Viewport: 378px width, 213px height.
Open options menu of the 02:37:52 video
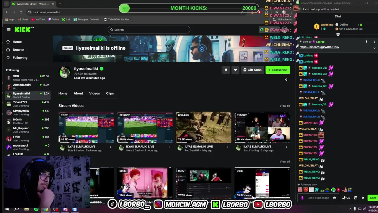click(169, 147)
